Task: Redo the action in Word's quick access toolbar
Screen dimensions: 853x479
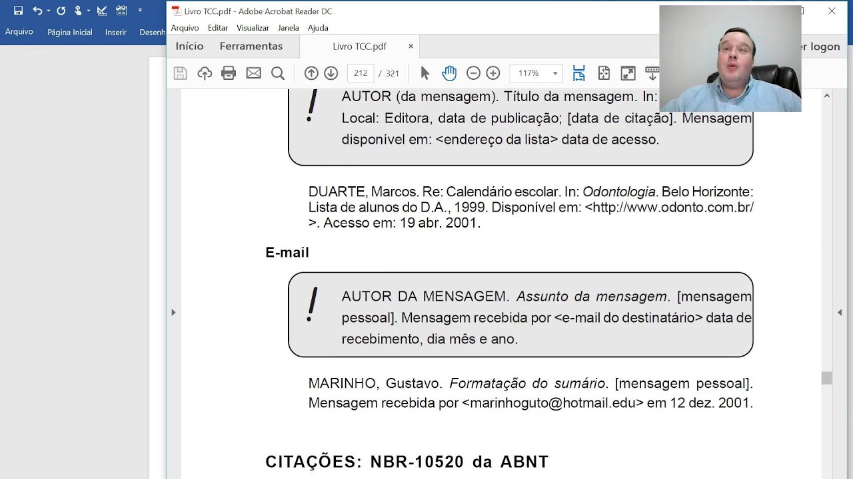Action: [x=61, y=11]
